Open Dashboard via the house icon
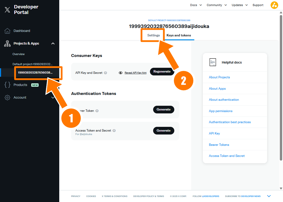This screenshot has height=202, width=283. [7, 31]
